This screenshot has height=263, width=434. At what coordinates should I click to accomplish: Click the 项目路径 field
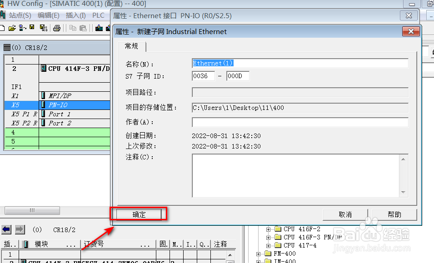[x=300, y=92]
